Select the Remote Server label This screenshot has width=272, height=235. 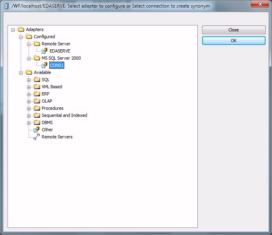(56, 44)
